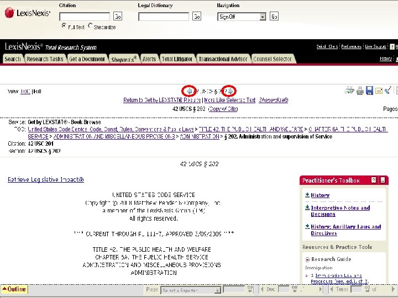Select the Full Text radio button
The height and width of the screenshot is (298, 398).
point(64,26)
